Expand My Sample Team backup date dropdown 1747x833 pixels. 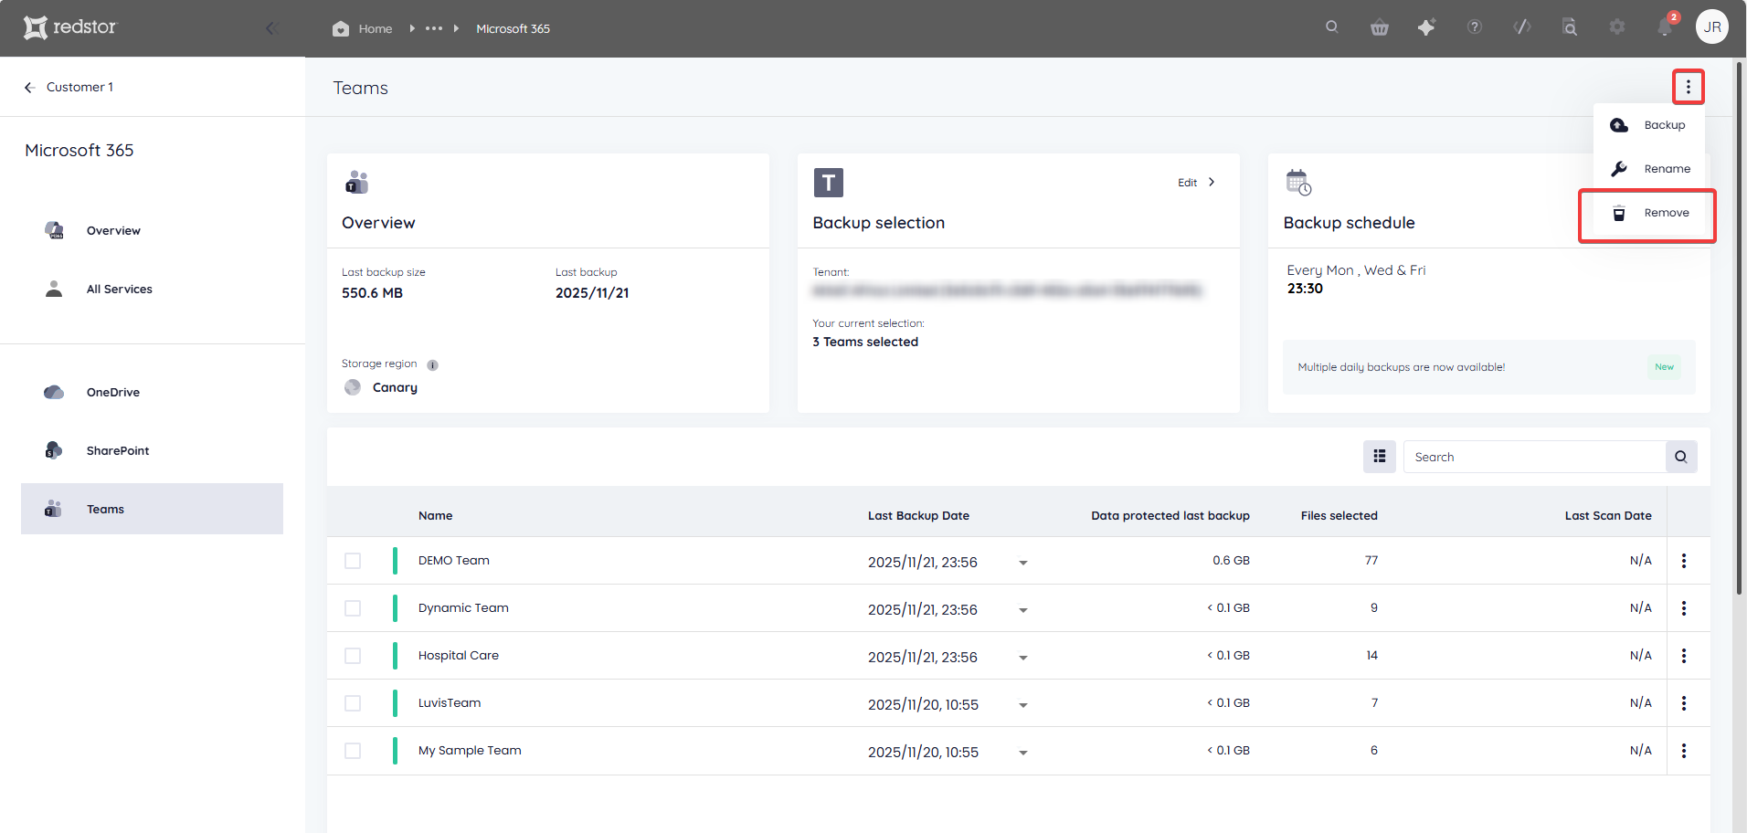click(x=1023, y=753)
